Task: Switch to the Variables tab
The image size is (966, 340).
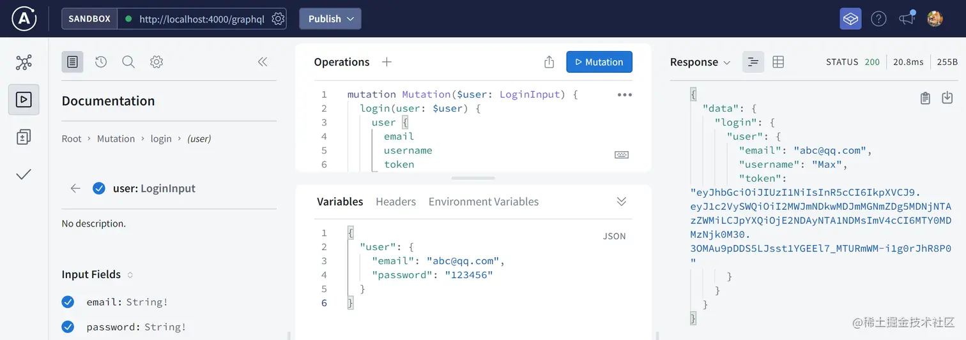Action: pos(340,202)
